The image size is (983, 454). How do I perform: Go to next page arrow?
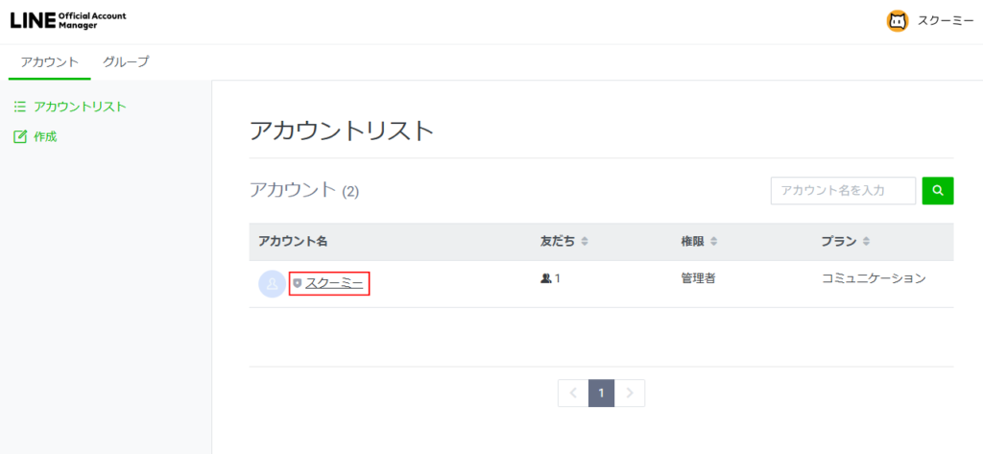630,394
